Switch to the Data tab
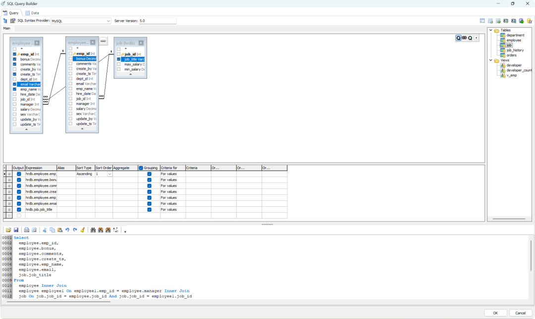Image resolution: width=535 pixels, height=319 pixels. (x=32, y=13)
